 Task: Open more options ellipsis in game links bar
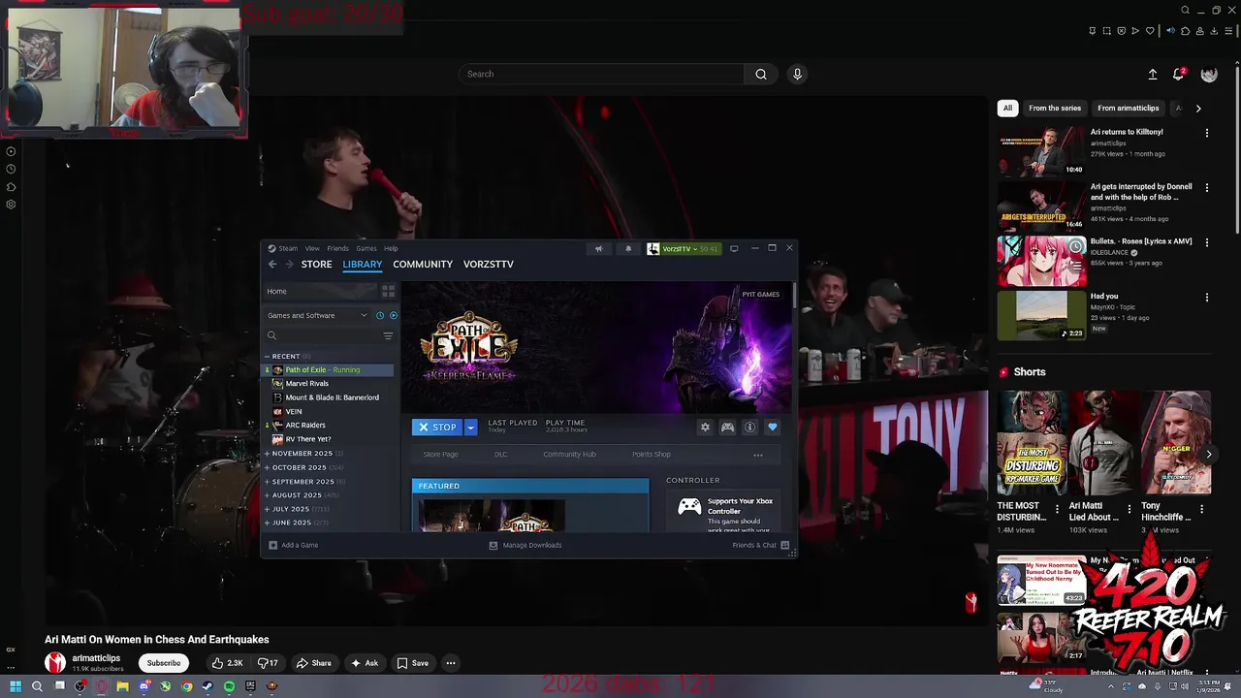coord(758,455)
